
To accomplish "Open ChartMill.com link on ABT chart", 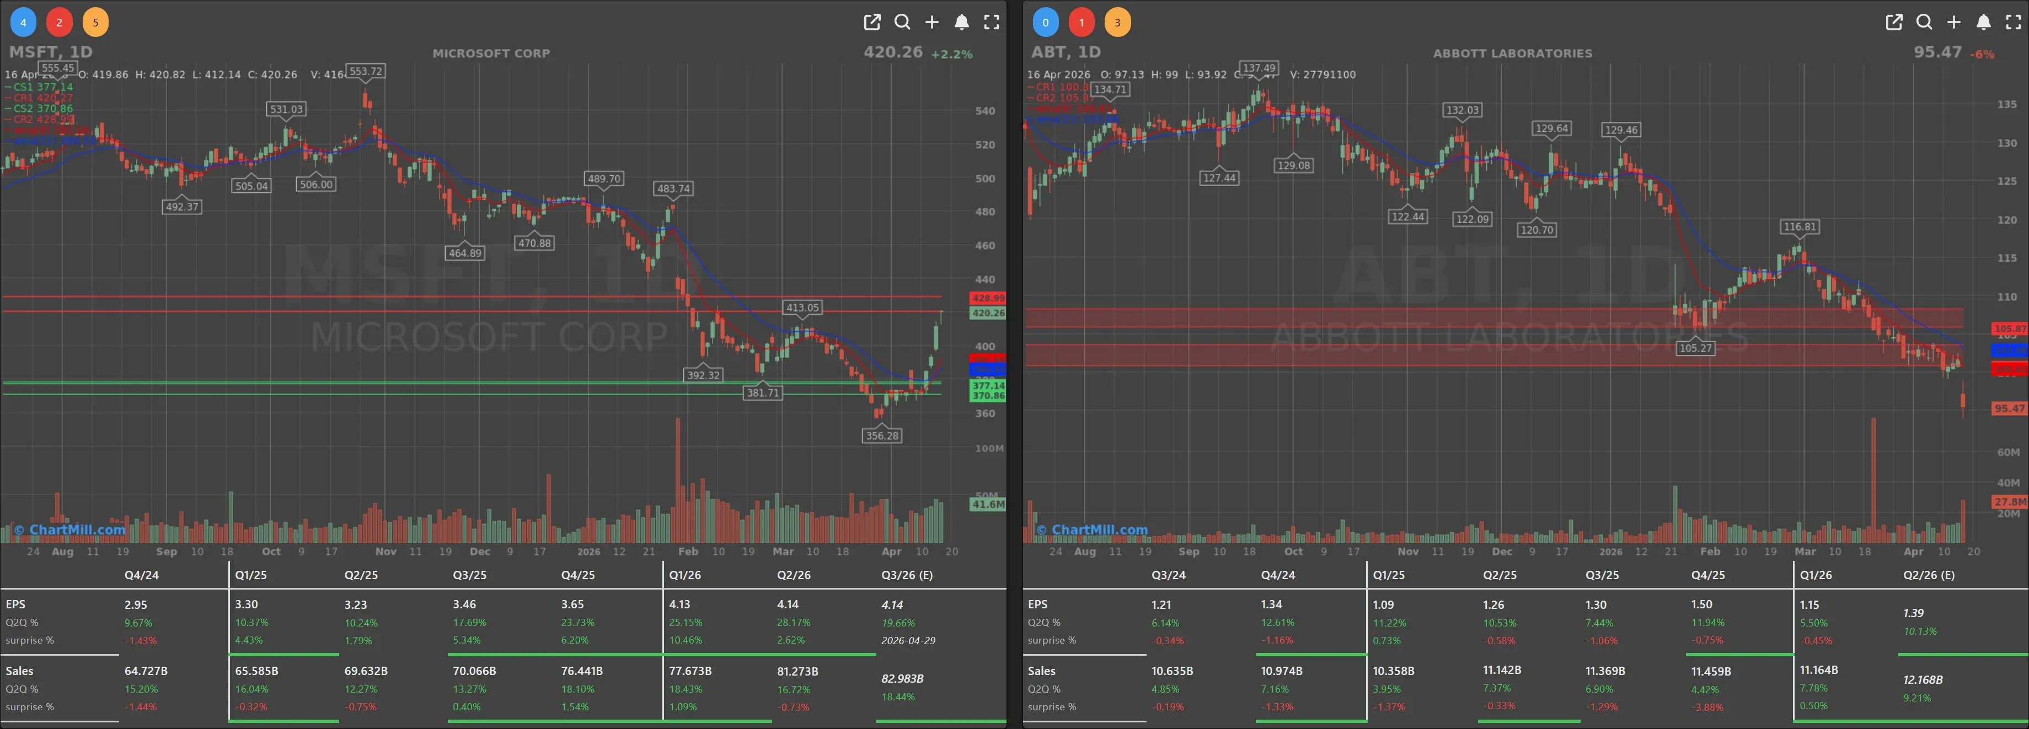I will pos(1093,530).
